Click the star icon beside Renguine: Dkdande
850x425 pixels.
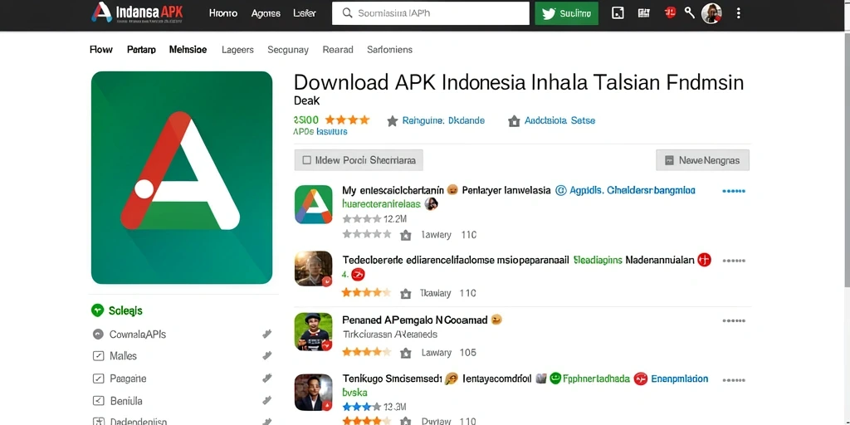coord(393,121)
